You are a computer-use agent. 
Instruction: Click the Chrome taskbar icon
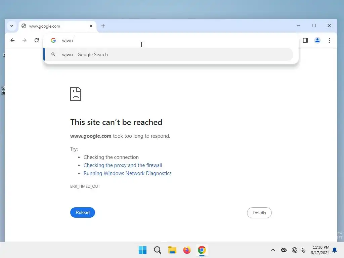202,250
